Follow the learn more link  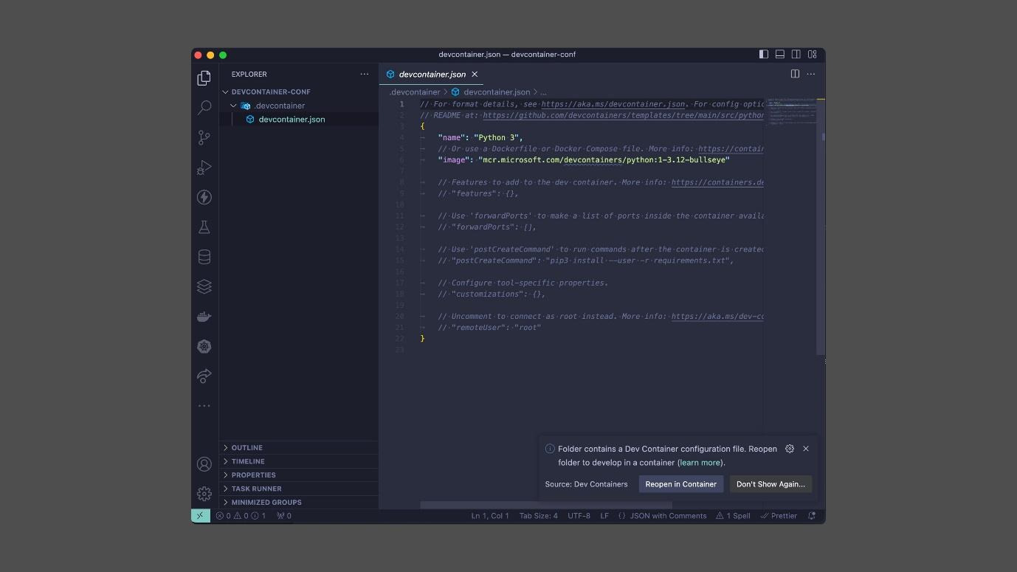click(699, 463)
